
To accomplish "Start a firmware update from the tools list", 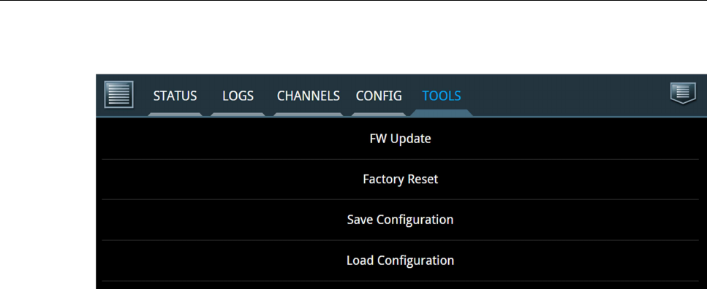I will coord(401,139).
